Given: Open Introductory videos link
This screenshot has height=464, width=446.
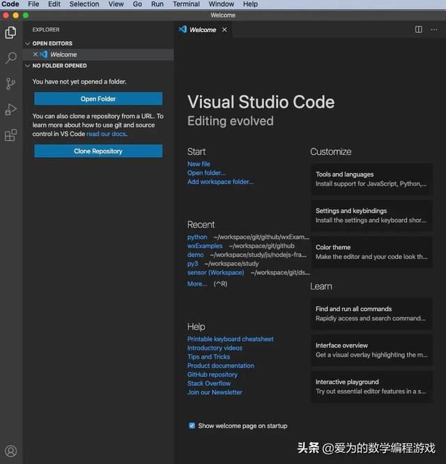Looking at the screenshot, I should click(x=215, y=348).
